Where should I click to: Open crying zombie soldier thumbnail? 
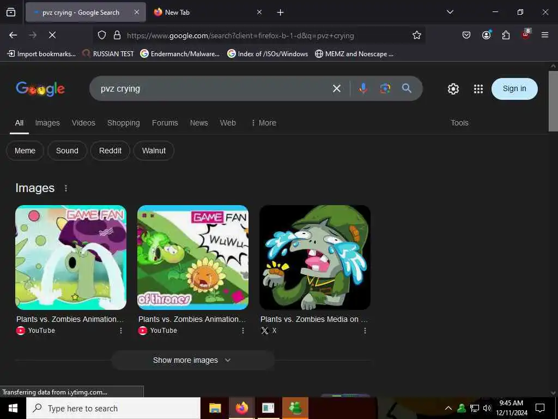click(x=315, y=258)
